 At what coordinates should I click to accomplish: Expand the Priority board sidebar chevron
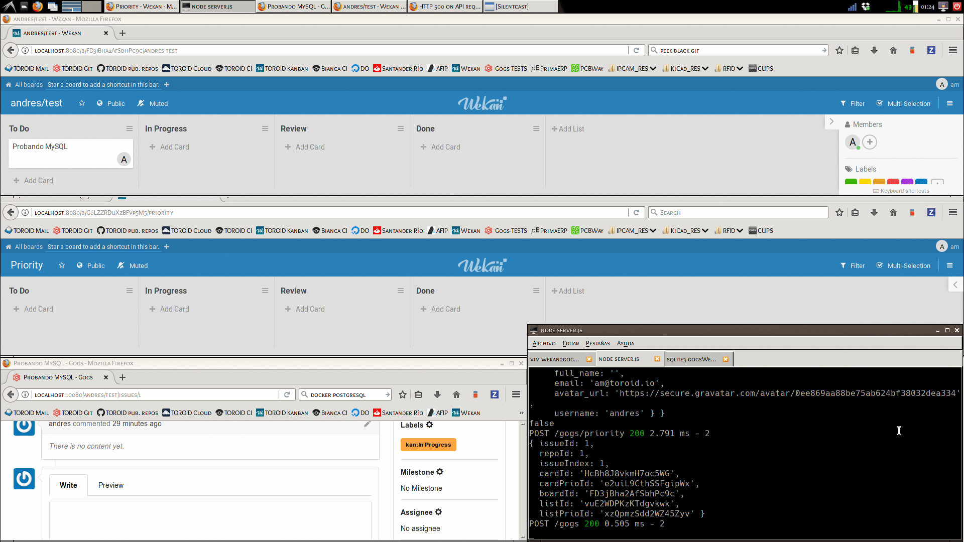pyautogui.click(x=955, y=285)
